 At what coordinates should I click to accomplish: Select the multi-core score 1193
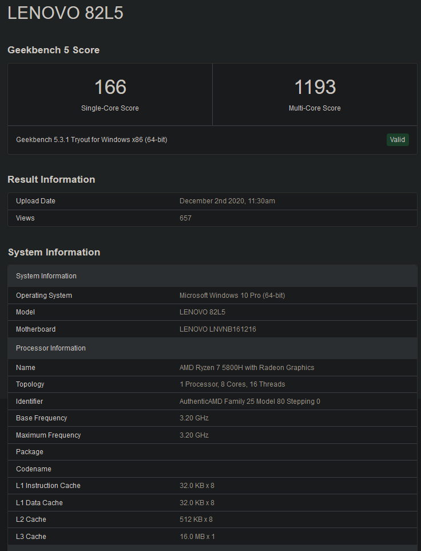[315, 87]
